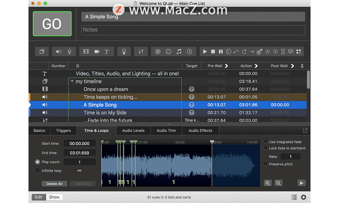339x203 pixels.
Task: Open the workspace settings gear in the footer
Action: tap(303, 197)
